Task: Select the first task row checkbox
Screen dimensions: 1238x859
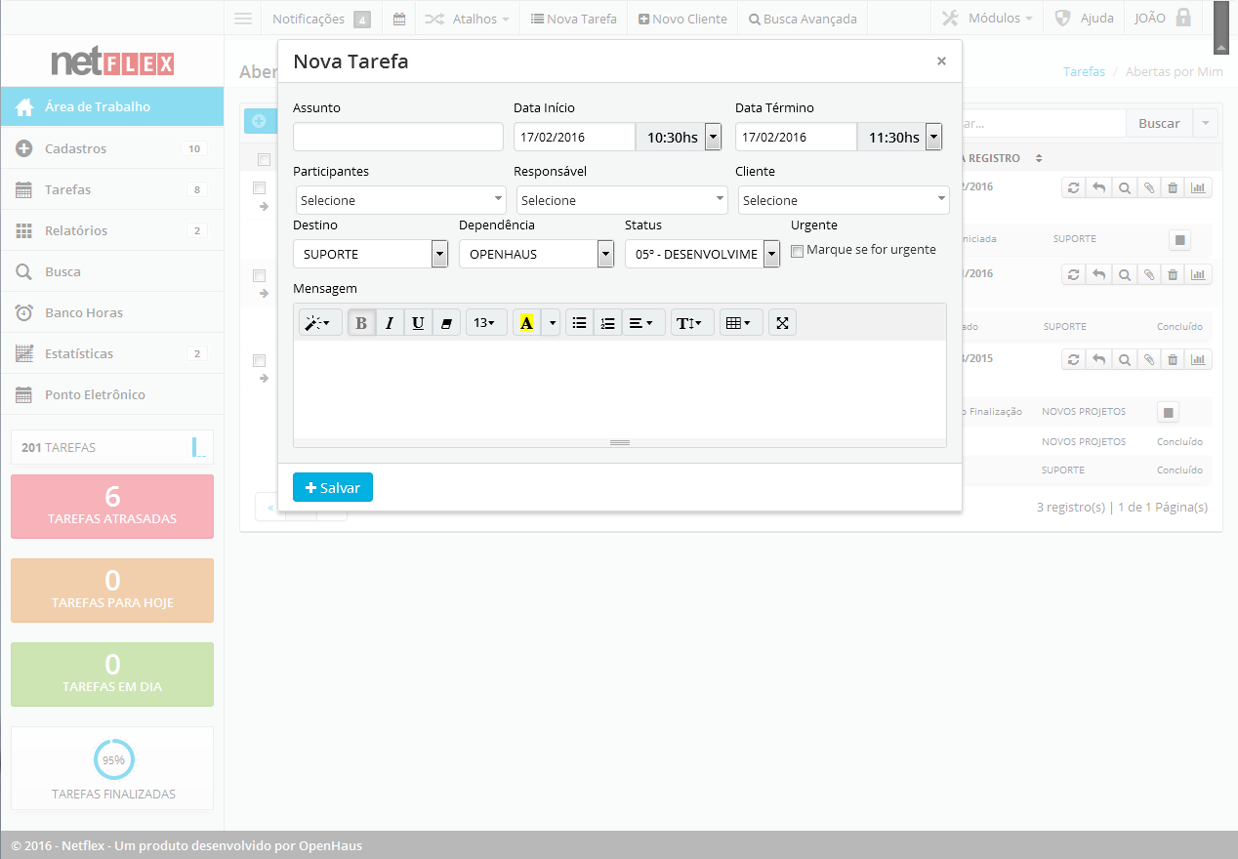Action: tap(260, 187)
